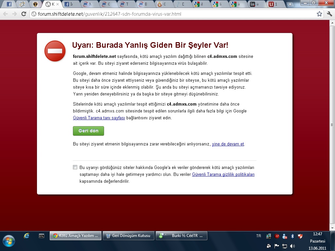Click the Action Center flag tray icon
Viewport: 335px width, 251px height.
click(277, 246)
